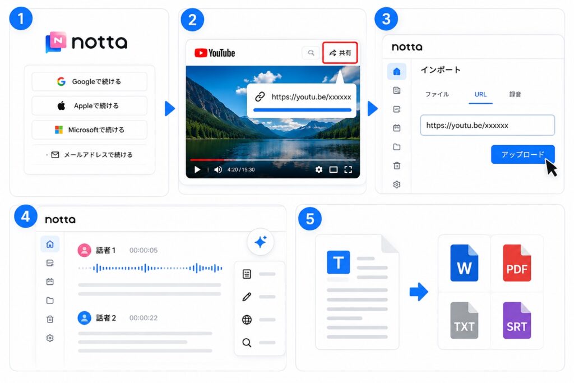Click the アップロード button
The image size is (574, 383).
pyautogui.click(x=523, y=155)
